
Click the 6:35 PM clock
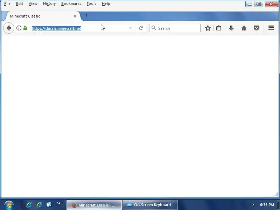coord(267,205)
